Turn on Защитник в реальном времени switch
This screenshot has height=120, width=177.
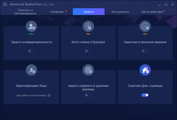point(145,51)
